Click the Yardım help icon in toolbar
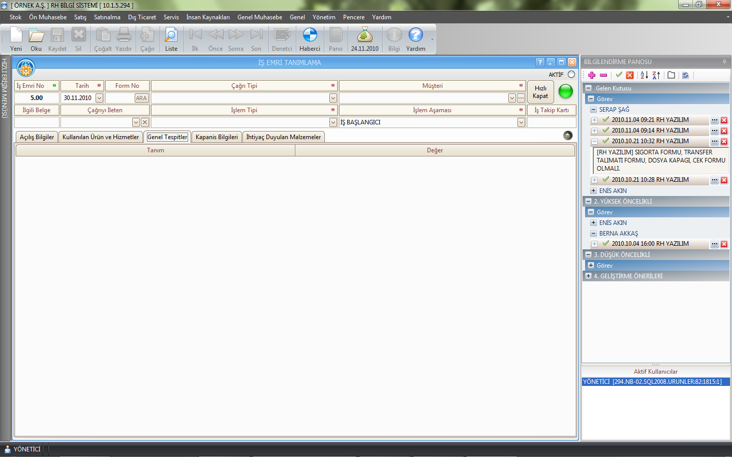732x457 pixels. 415,39
